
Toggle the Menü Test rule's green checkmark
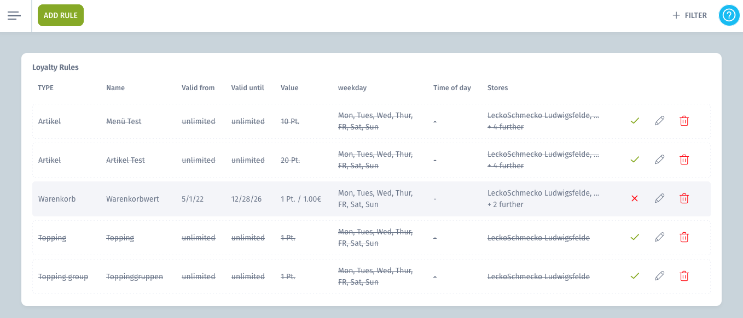click(x=635, y=121)
